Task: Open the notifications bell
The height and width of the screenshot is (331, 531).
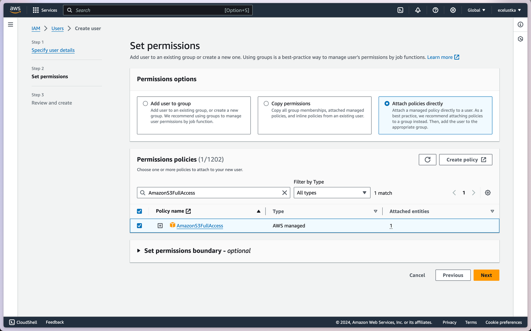Action: click(418, 10)
